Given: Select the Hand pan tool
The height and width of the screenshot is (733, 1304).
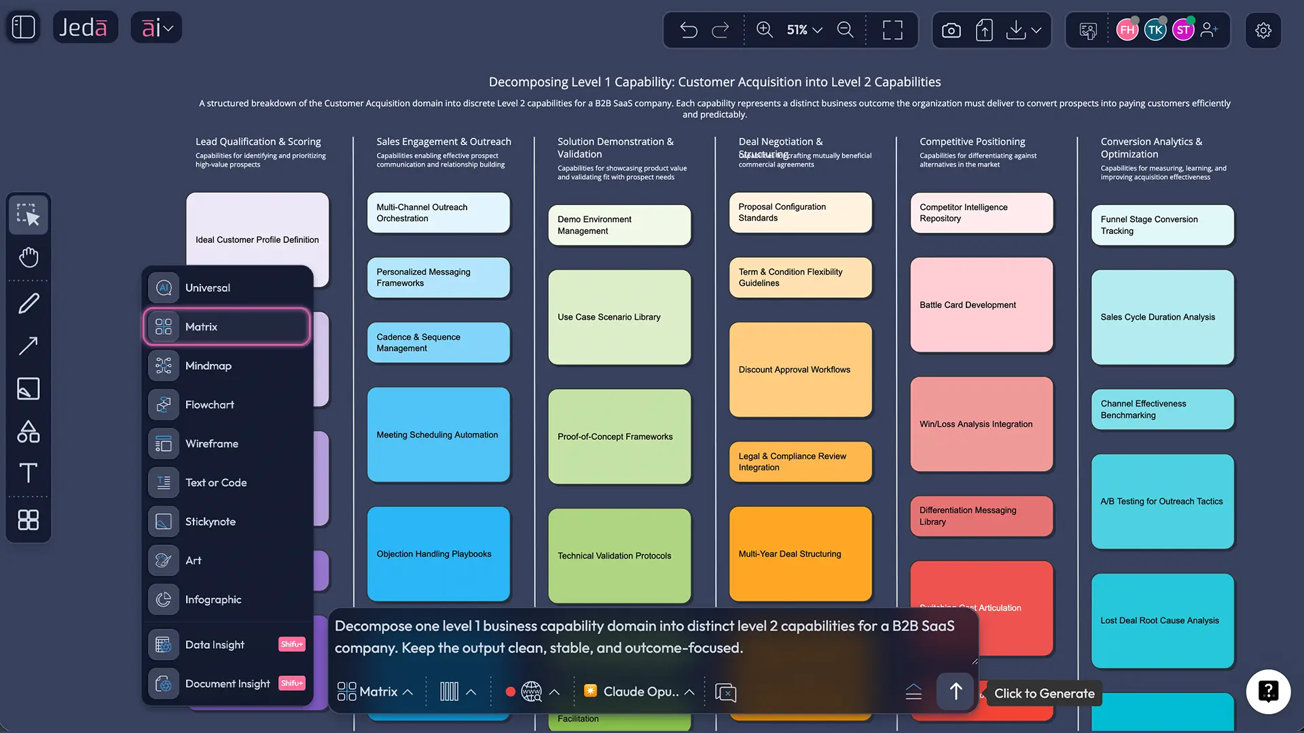Looking at the screenshot, I should (28, 257).
